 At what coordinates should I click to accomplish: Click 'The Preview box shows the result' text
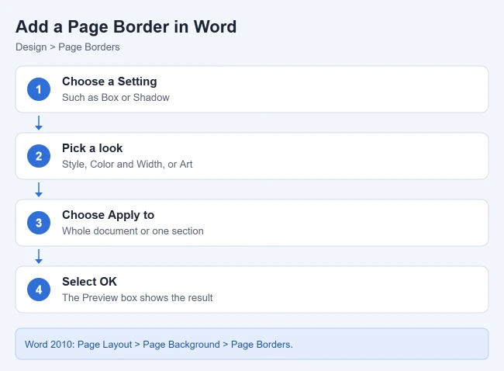coord(137,297)
